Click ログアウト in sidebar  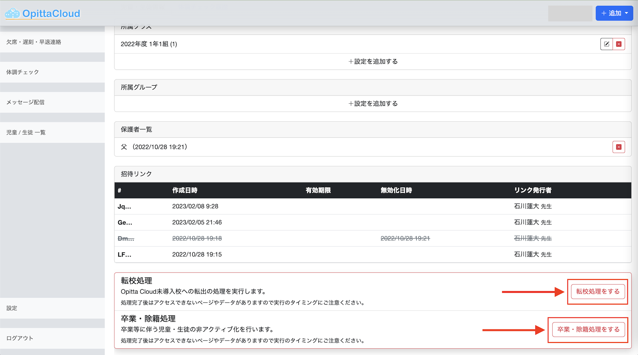(x=52, y=338)
